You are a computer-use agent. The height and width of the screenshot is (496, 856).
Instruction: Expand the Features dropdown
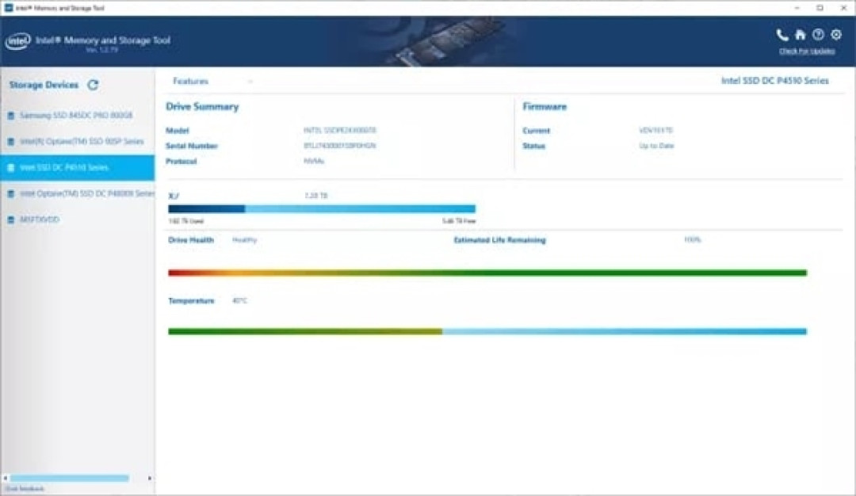click(212, 81)
